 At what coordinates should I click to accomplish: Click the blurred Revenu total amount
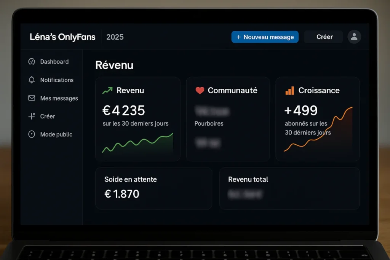point(245,194)
